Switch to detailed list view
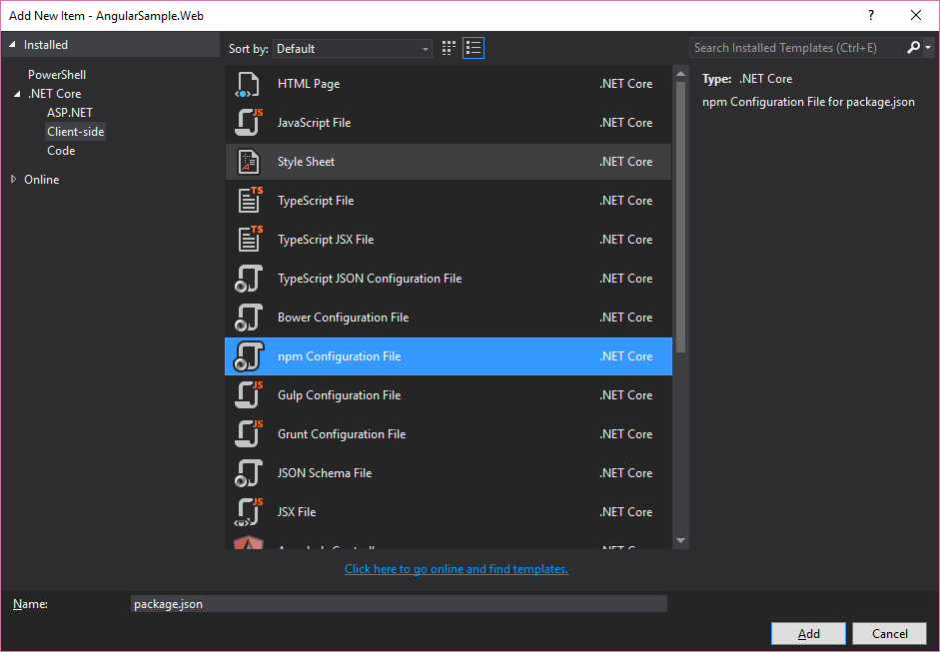Screen dimensions: 940x652 (x=473, y=47)
